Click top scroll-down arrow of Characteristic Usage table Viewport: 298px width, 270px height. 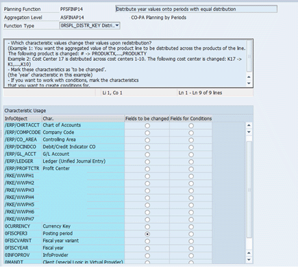point(249,132)
